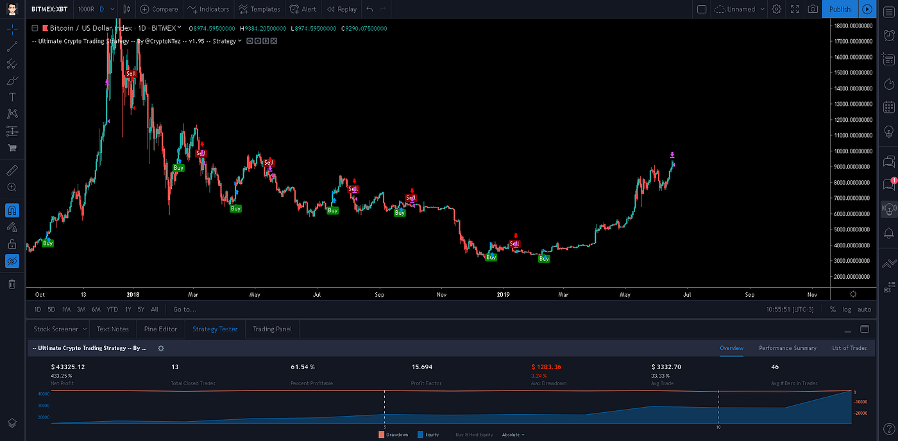Switch to the Text Notes tab

click(x=113, y=329)
